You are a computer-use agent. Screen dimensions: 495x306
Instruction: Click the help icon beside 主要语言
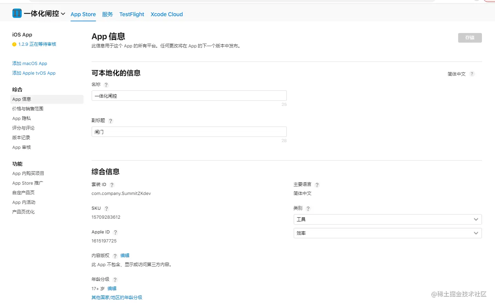pyautogui.click(x=316, y=184)
